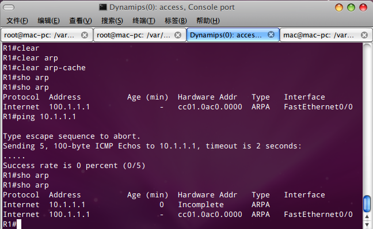
Task: Open the 帮助(H) menu
Action: coord(208,21)
